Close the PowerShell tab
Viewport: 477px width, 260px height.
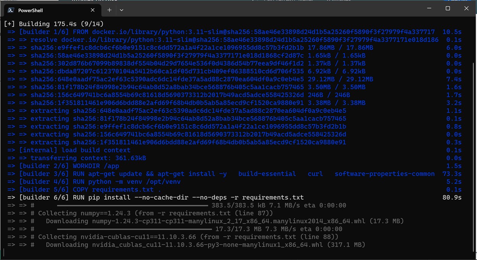92,10
